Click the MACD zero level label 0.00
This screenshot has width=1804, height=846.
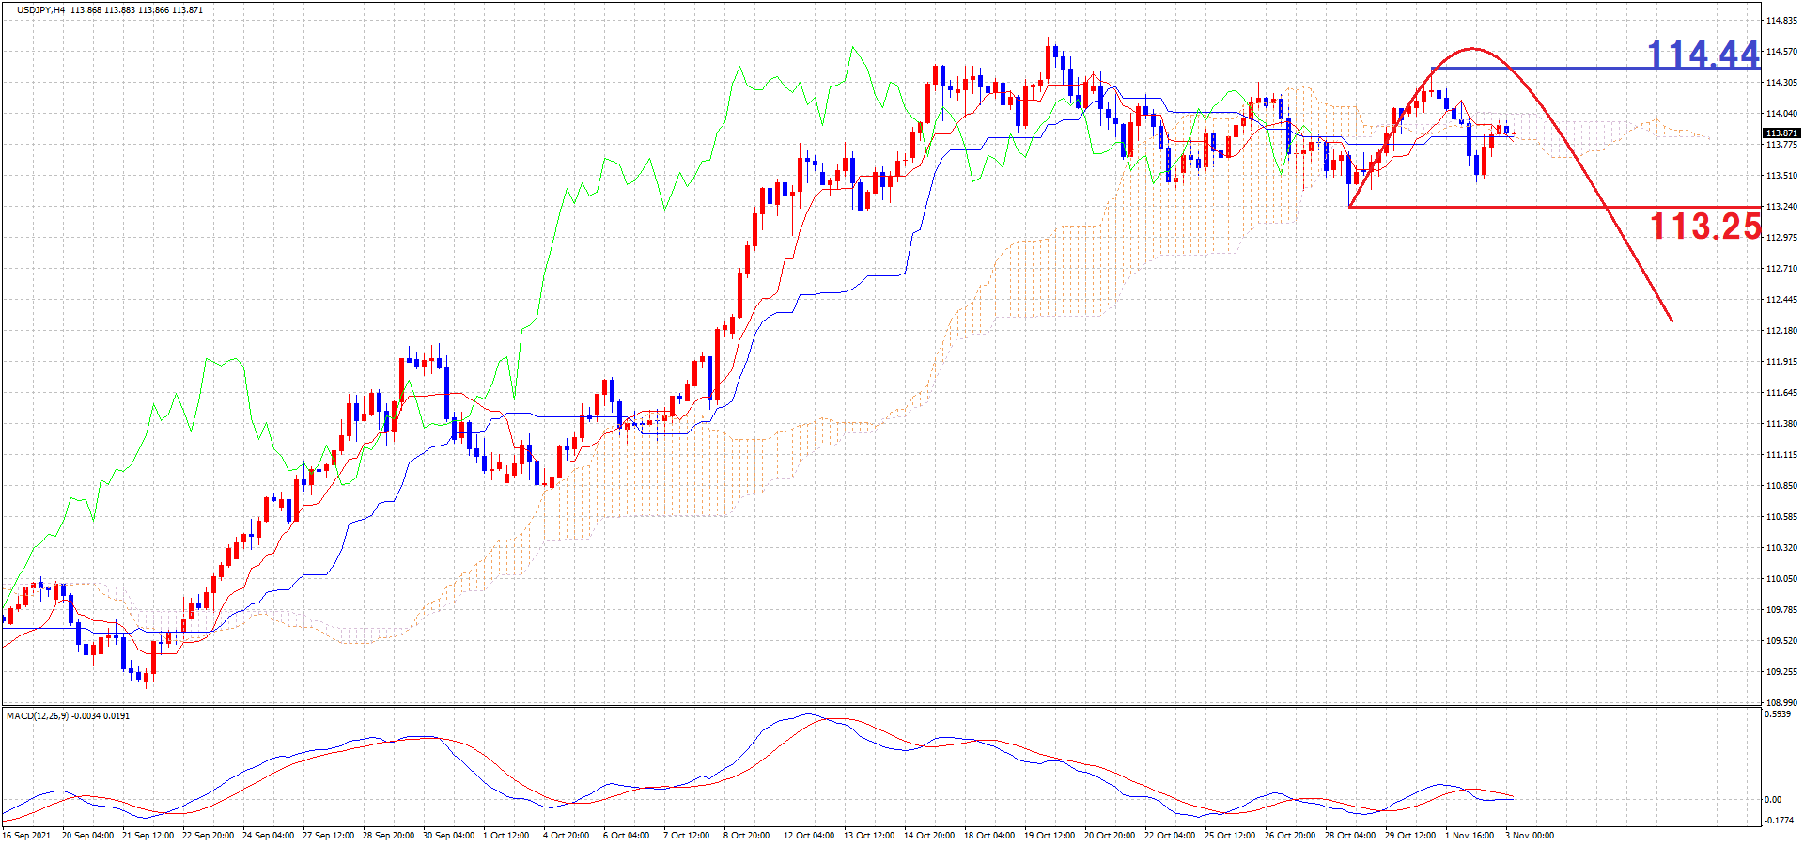[x=1772, y=800]
